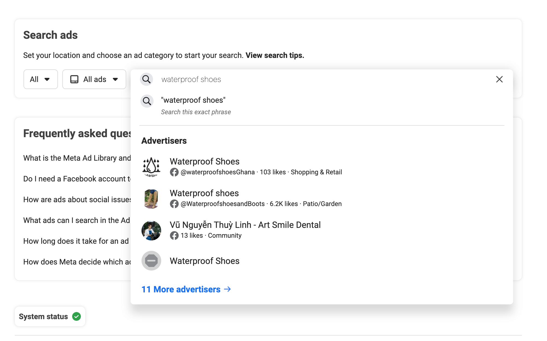This screenshot has height=341, width=547.
Task: Click Facebook icon next to 13 likes
Action: point(174,236)
